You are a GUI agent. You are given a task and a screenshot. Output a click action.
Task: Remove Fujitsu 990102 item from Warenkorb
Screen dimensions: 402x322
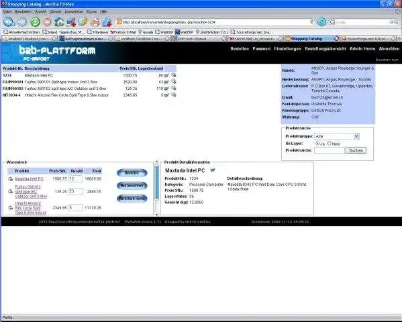coord(11,191)
